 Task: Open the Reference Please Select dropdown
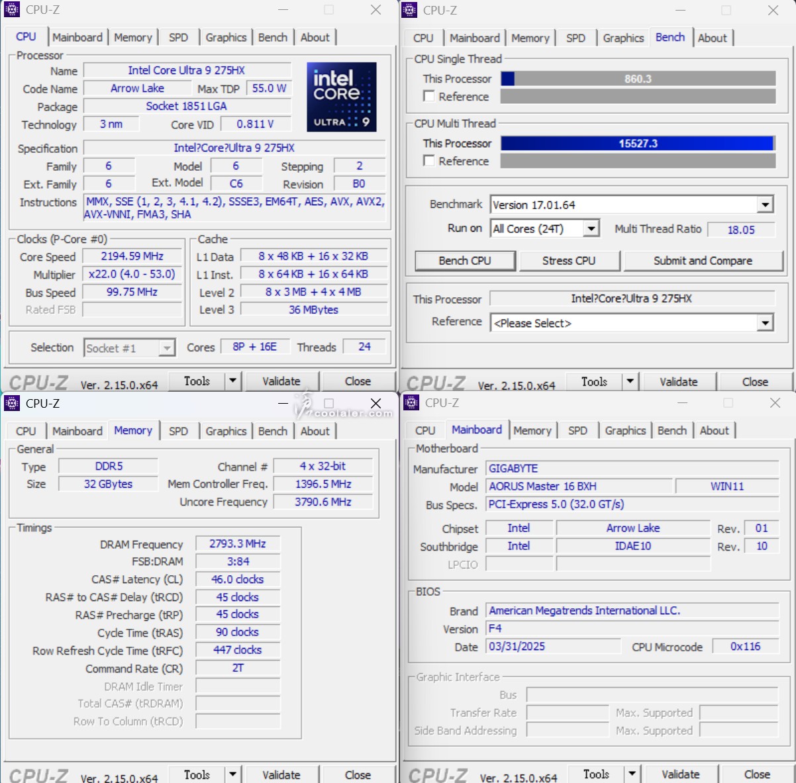pos(766,323)
